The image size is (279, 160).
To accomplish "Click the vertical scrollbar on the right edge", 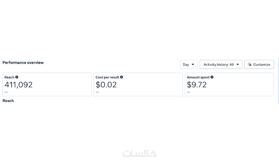I will coord(278,80).
